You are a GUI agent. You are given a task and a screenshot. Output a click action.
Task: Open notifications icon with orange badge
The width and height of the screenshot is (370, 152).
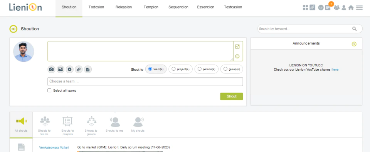point(328,8)
